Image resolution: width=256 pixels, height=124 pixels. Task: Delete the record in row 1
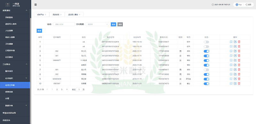(239, 42)
